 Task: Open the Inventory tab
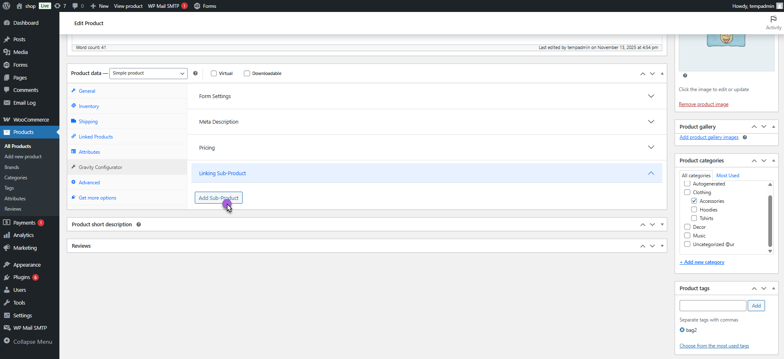pyautogui.click(x=89, y=106)
